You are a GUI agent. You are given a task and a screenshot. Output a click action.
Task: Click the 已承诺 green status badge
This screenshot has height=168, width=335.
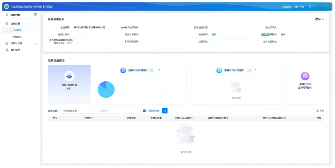coord(265,34)
